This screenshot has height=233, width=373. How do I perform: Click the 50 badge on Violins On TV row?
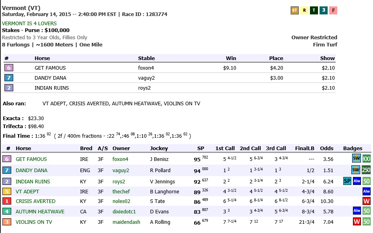click(366, 222)
